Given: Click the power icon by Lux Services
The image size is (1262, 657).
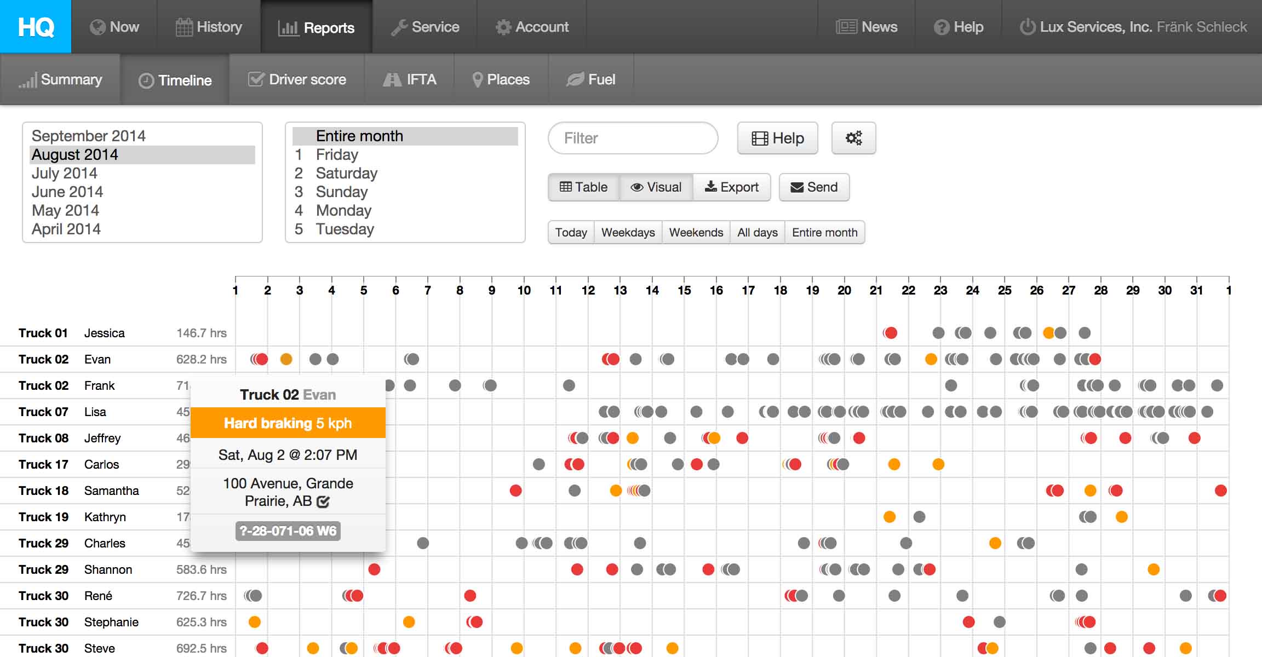Looking at the screenshot, I should pos(1027,27).
